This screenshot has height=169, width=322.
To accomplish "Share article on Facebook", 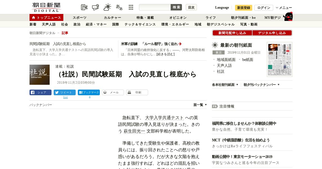I will coord(41,93).
